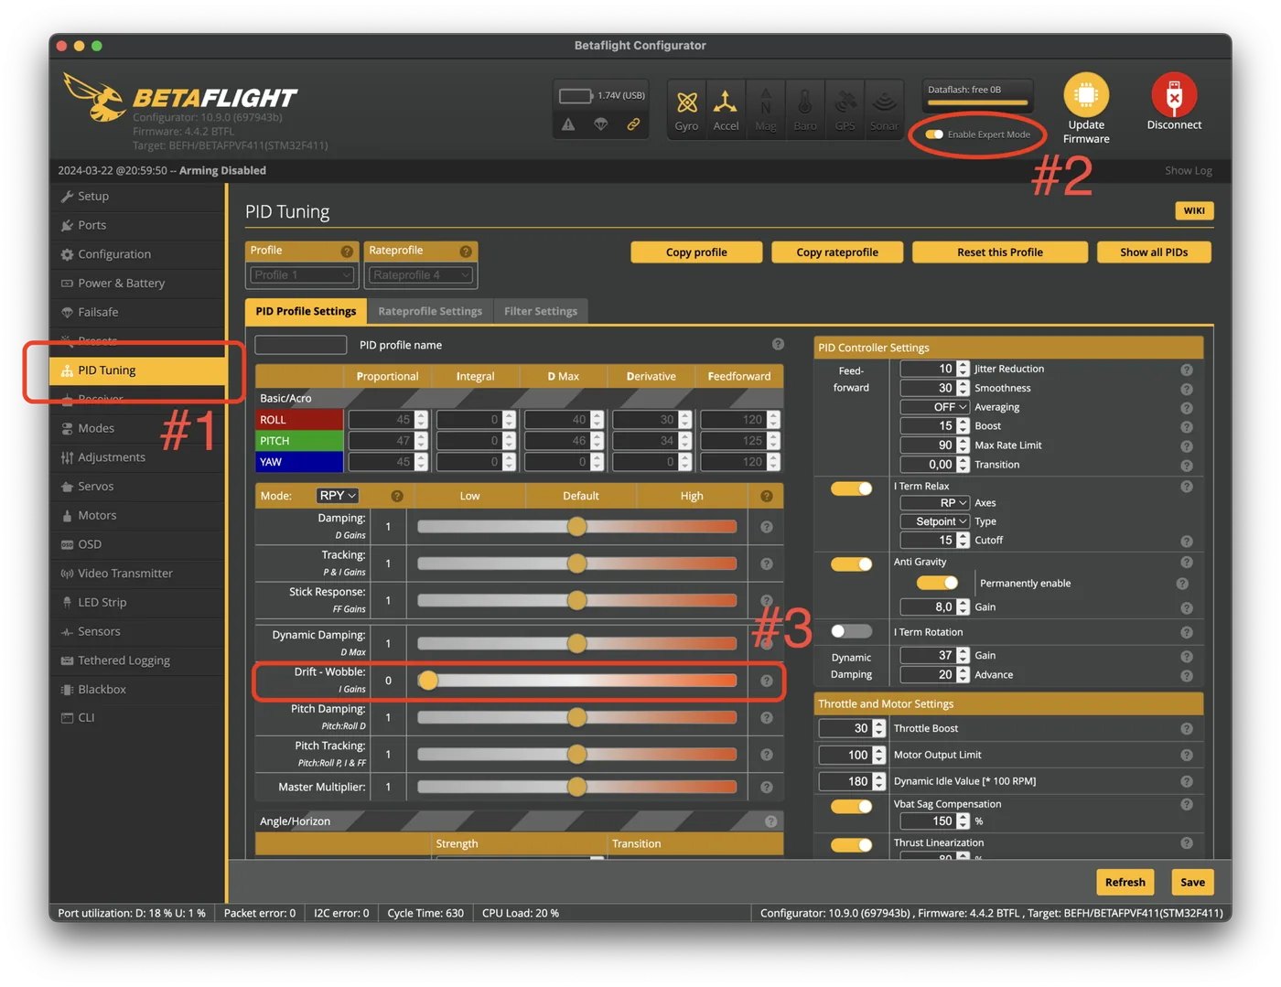The width and height of the screenshot is (1281, 987).
Task: Switch to Filter Settings tab
Action: coord(541,311)
